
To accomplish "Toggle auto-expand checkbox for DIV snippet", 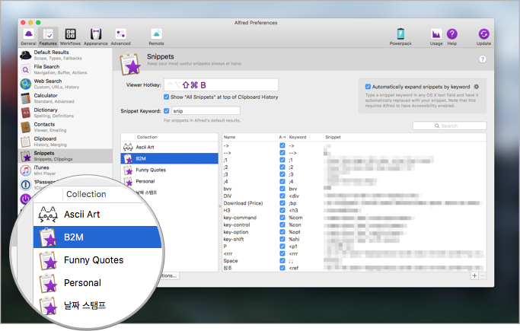I will click(x=282, y=196).
